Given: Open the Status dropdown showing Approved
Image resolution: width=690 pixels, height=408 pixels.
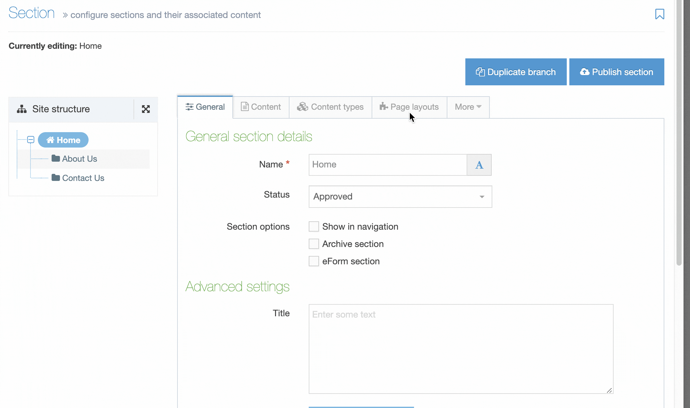Looking at the screenshot, I should pyautogui.click(x=400, y=197).
